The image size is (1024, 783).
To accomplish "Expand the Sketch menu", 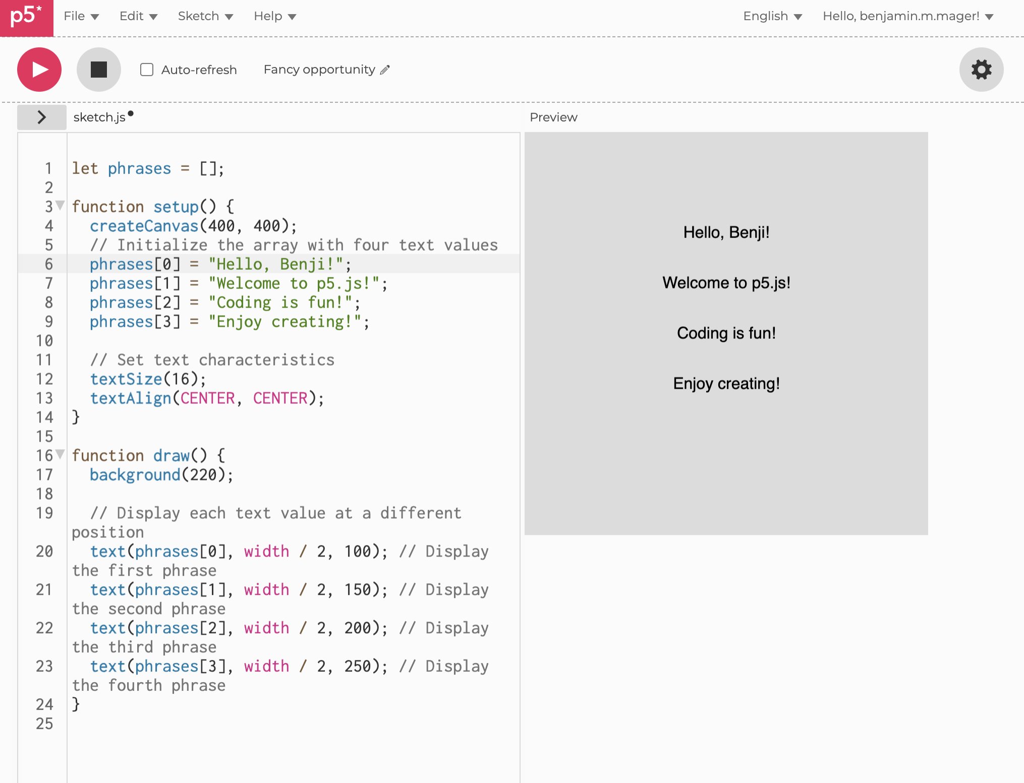I will click(204, 16).
